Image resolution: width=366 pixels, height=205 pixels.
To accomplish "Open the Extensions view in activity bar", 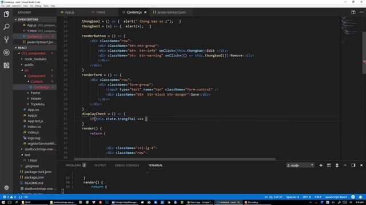I will pyautogui.click(x=6, y=65).
